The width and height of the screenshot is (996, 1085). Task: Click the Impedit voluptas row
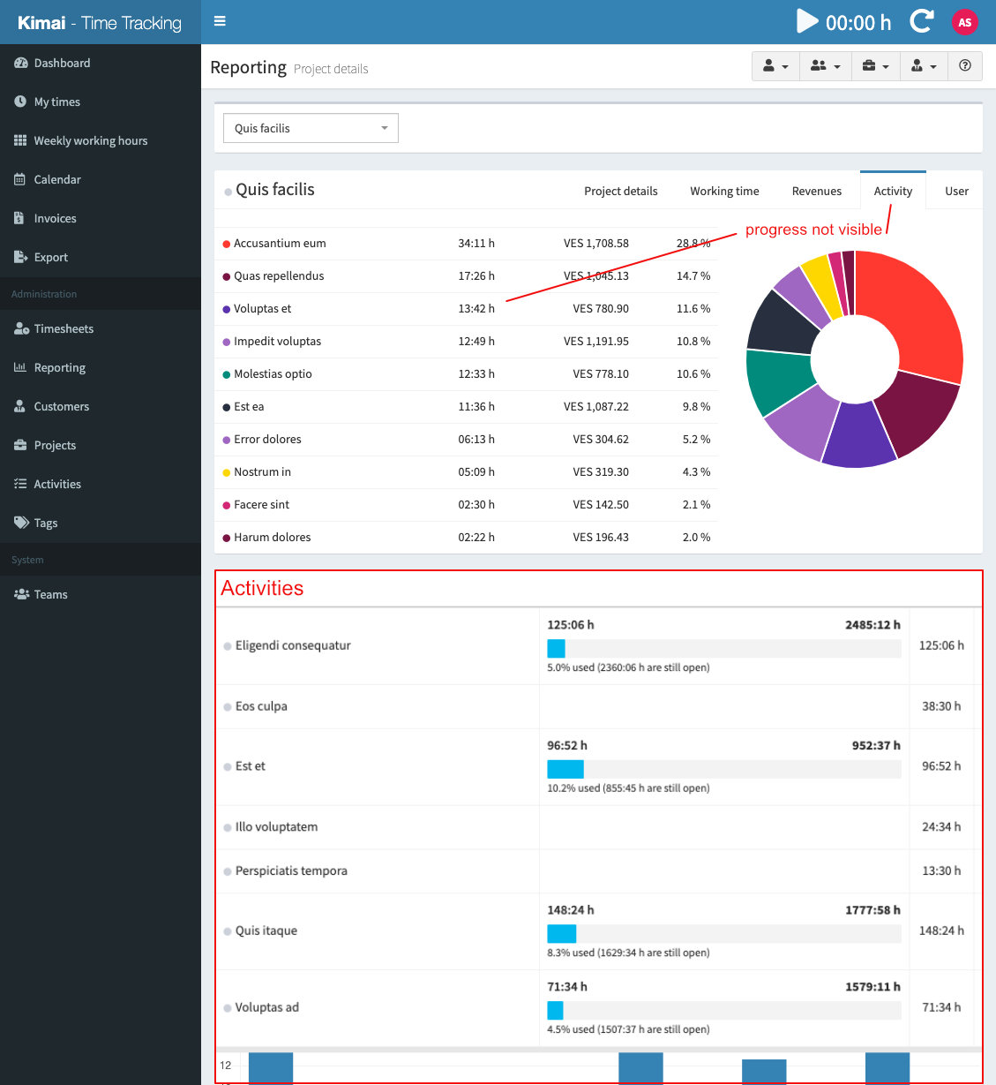point(467,341)
